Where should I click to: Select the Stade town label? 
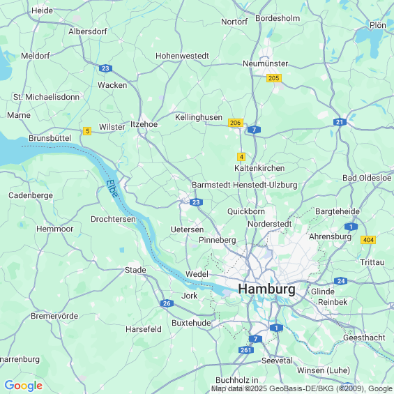coord(135,270)
